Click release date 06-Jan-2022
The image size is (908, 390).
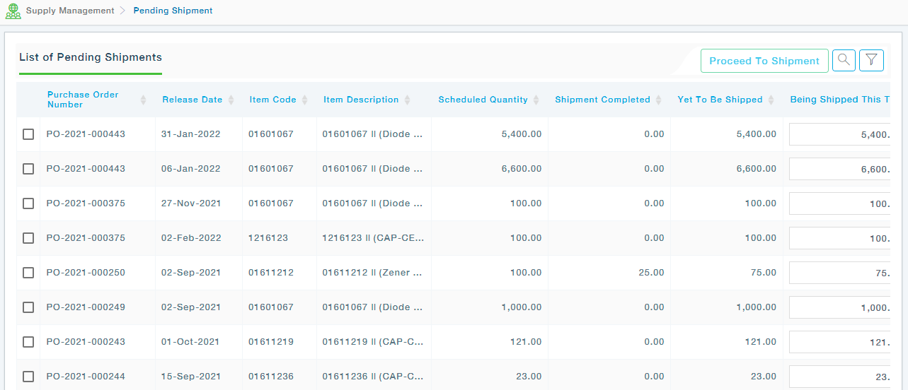[x=190, y=169]
